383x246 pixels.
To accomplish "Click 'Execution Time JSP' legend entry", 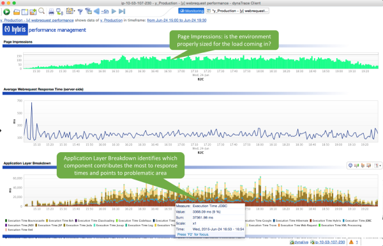I will 49,225.
